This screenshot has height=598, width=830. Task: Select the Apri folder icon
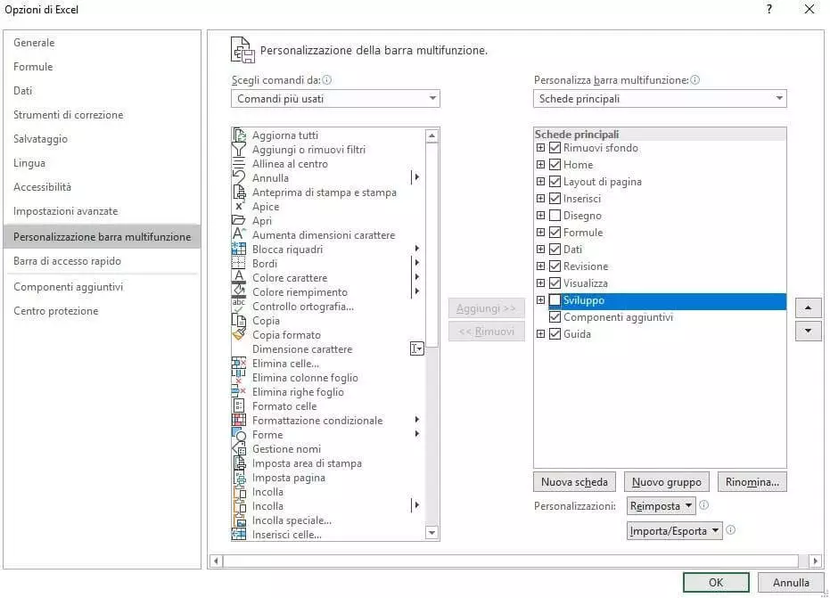238,221
